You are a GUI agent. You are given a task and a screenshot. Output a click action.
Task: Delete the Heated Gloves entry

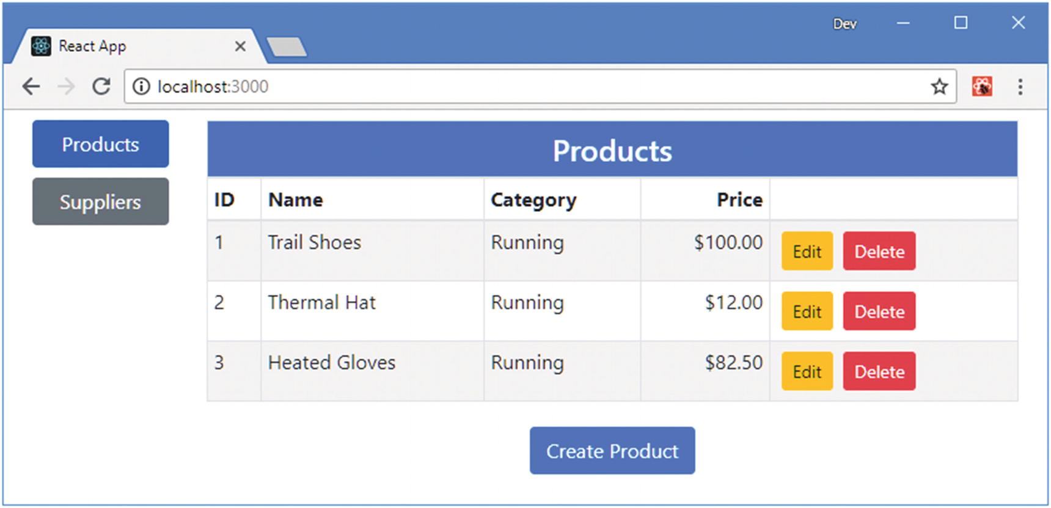point(879,371)
